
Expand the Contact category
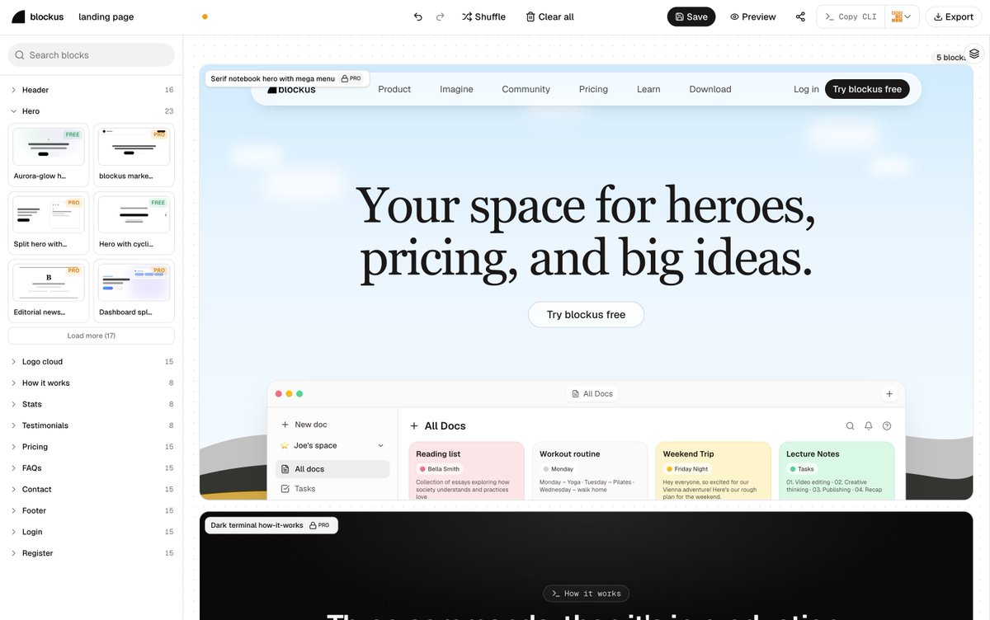(x=91, y=490)
